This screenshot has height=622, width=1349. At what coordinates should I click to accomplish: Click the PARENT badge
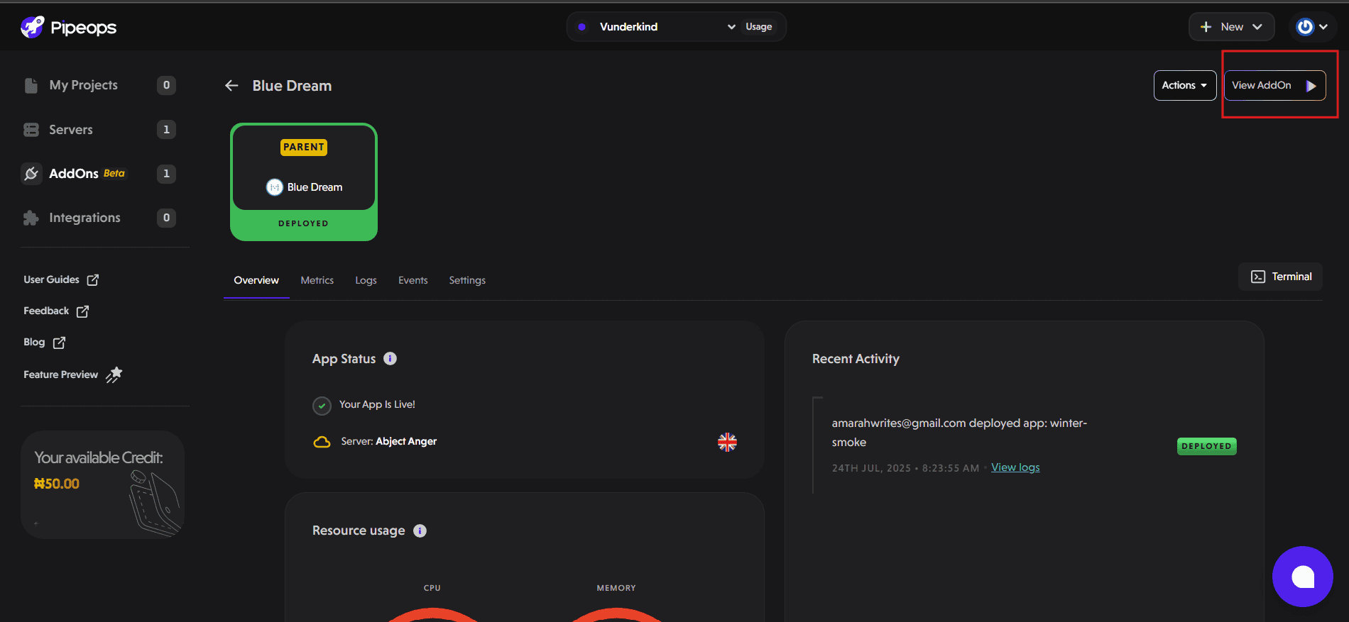click(x=304, y=147)
